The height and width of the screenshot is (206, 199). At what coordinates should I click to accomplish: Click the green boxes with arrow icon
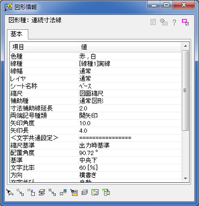[106, 192]
